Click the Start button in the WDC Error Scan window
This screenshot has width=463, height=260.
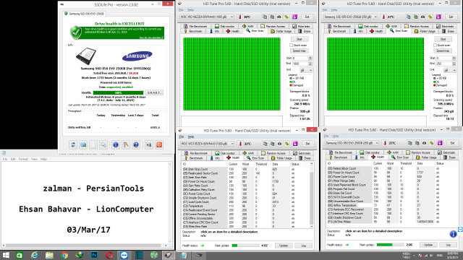[x=299, y=39]
